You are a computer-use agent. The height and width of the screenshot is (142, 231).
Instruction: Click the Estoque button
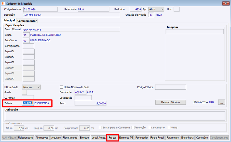pos(84,138)
